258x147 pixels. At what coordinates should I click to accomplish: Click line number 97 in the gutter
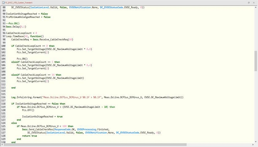coord(3,36)
